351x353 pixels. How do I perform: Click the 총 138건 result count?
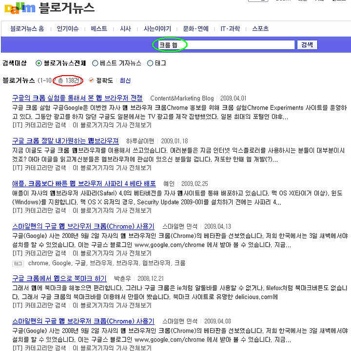point(68,80)
